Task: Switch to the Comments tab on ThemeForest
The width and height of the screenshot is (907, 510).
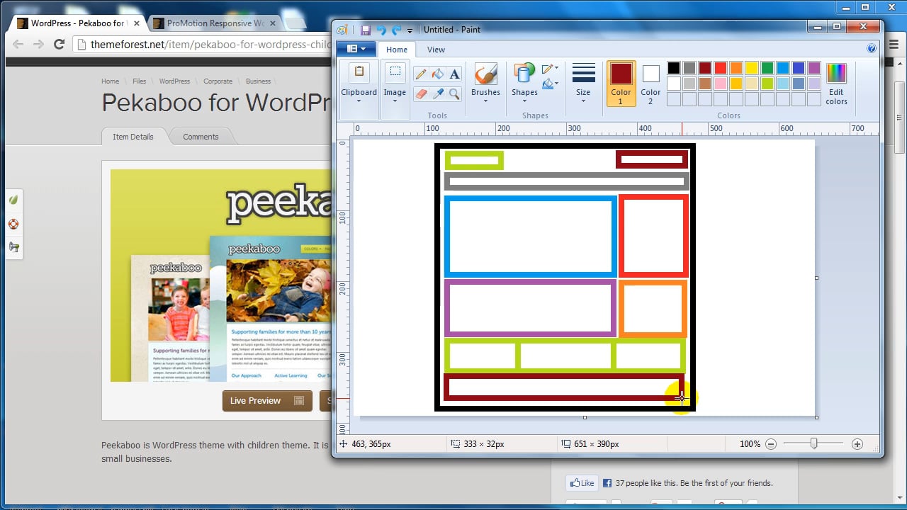Action: tap(201, 136)
